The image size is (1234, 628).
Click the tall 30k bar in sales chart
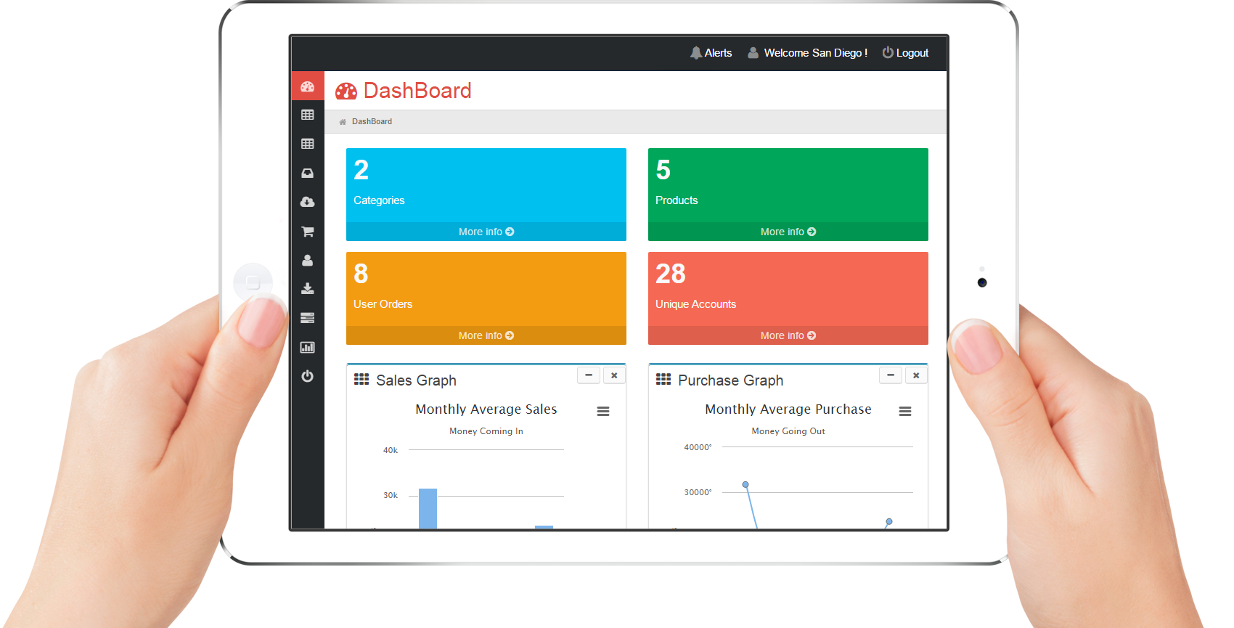click(x=428, y=508)
